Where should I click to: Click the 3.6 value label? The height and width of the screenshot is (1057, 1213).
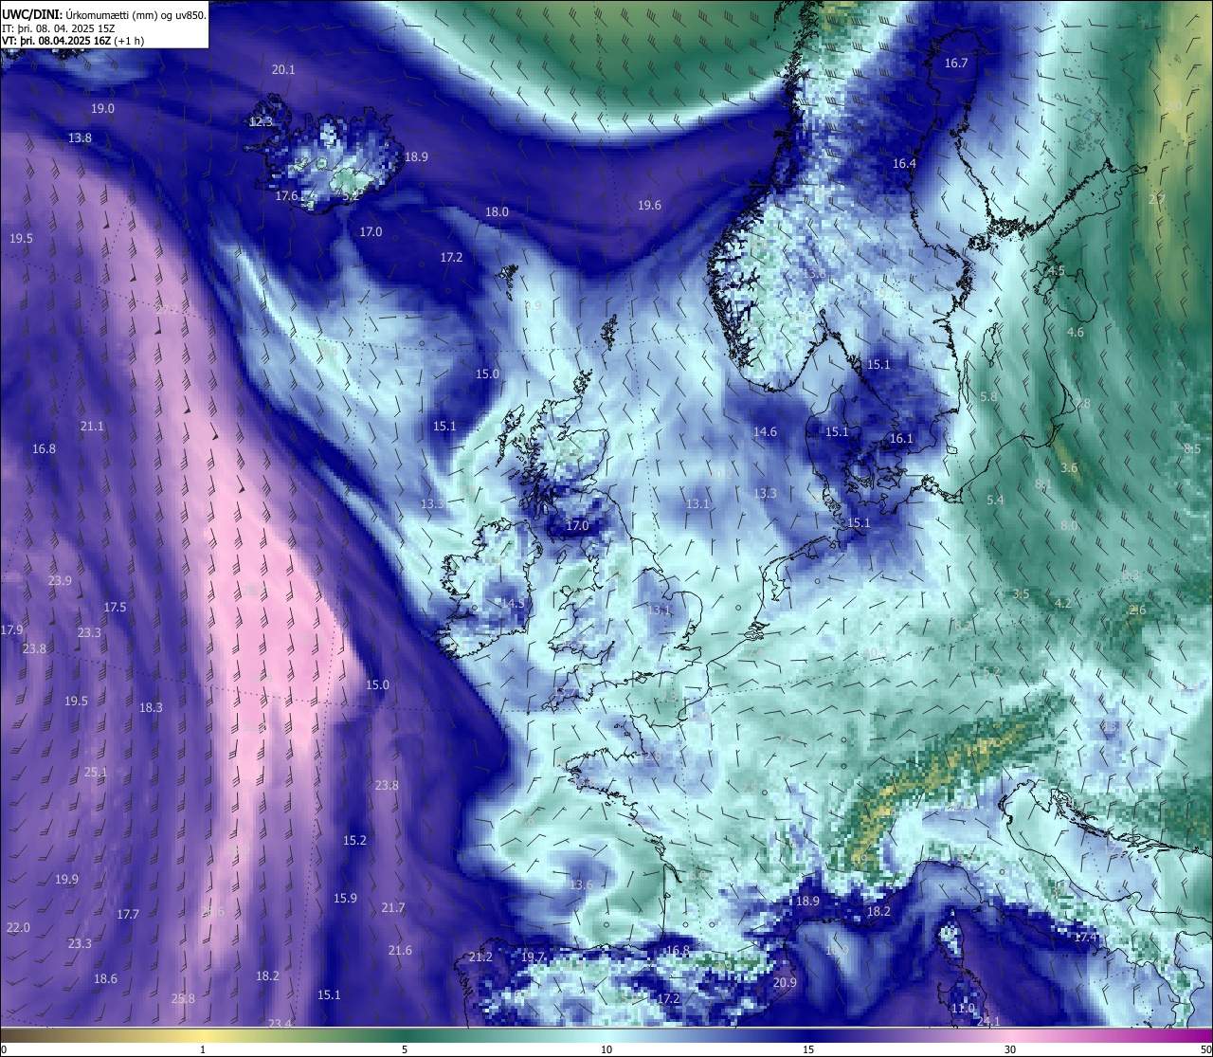click(1069, 468)
